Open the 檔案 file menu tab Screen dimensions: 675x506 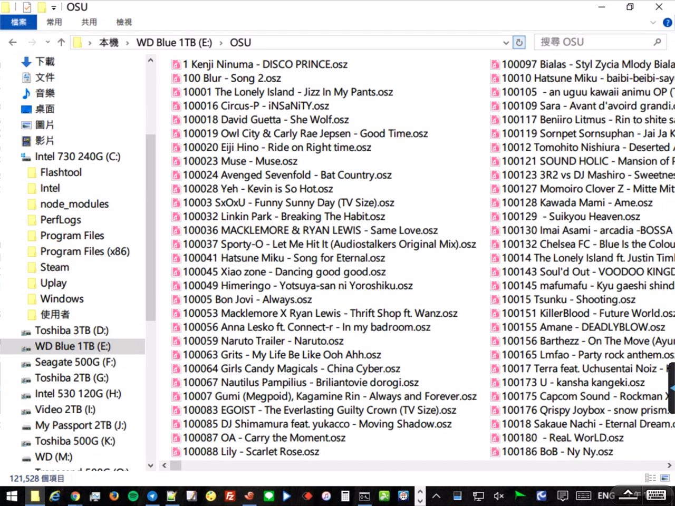pos(18,22)
